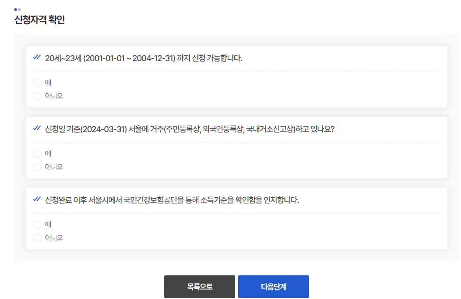
Task: Click the 목록으로 button
Action: [199, 286]
